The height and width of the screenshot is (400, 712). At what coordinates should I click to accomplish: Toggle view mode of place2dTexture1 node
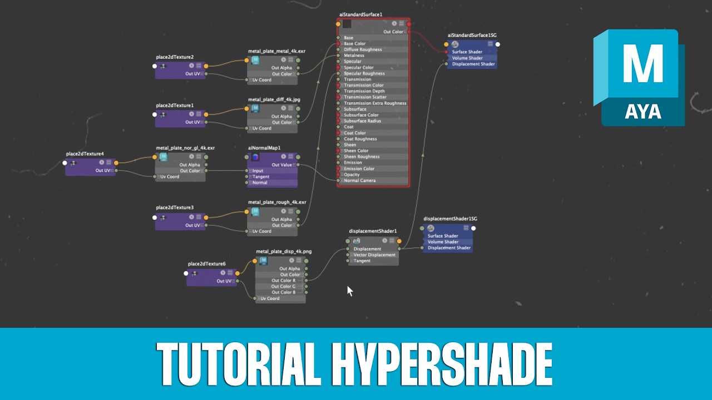coord(199,114)
